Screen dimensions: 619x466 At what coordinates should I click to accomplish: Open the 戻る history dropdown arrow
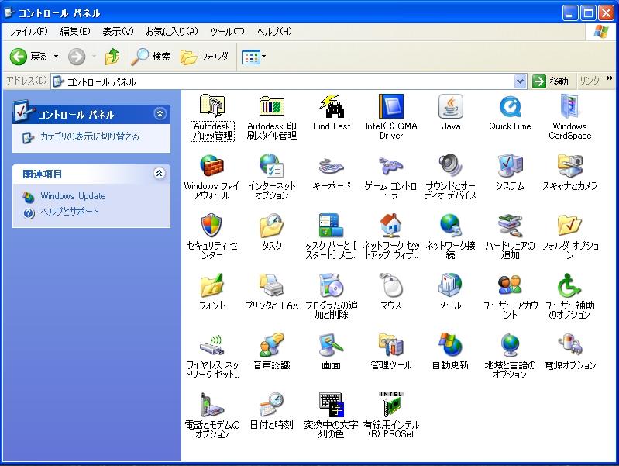click(x=56, y=57)
